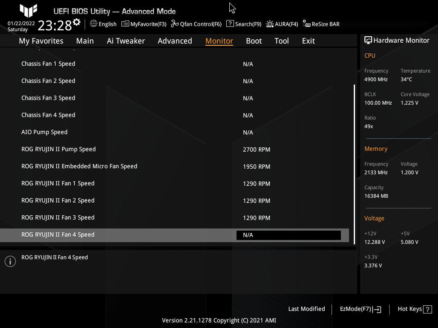
Task: Click the ROG RYUJIN II Fan 4 Speed value field
Action: [289, 235]
